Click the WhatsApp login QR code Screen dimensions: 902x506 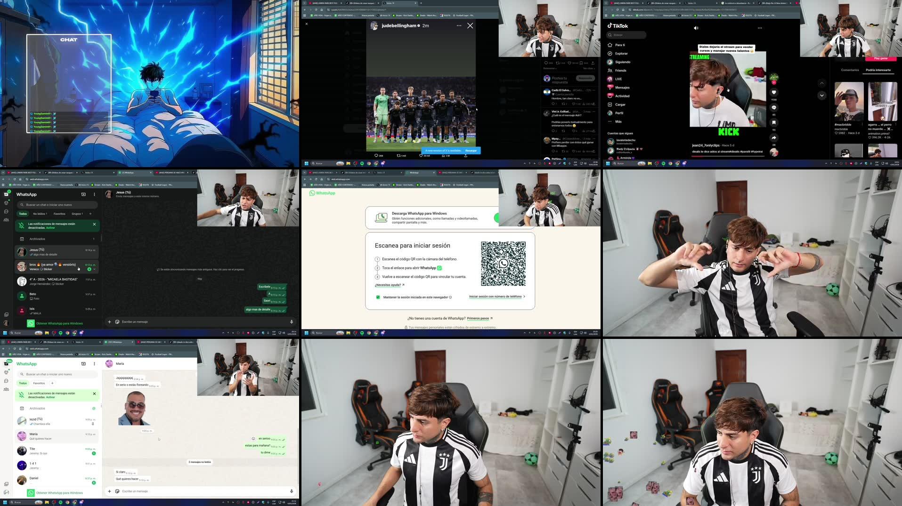pos(503,264)
